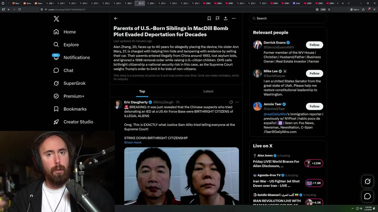Open SuperGrok in the sidebar
The width and height of the screenshot is (378, 212).
(69, 83)
